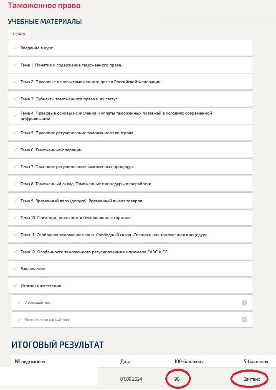This screenshot has height=390, width=276.
Task: Click the Дата column header
Action: click(125, 362)
